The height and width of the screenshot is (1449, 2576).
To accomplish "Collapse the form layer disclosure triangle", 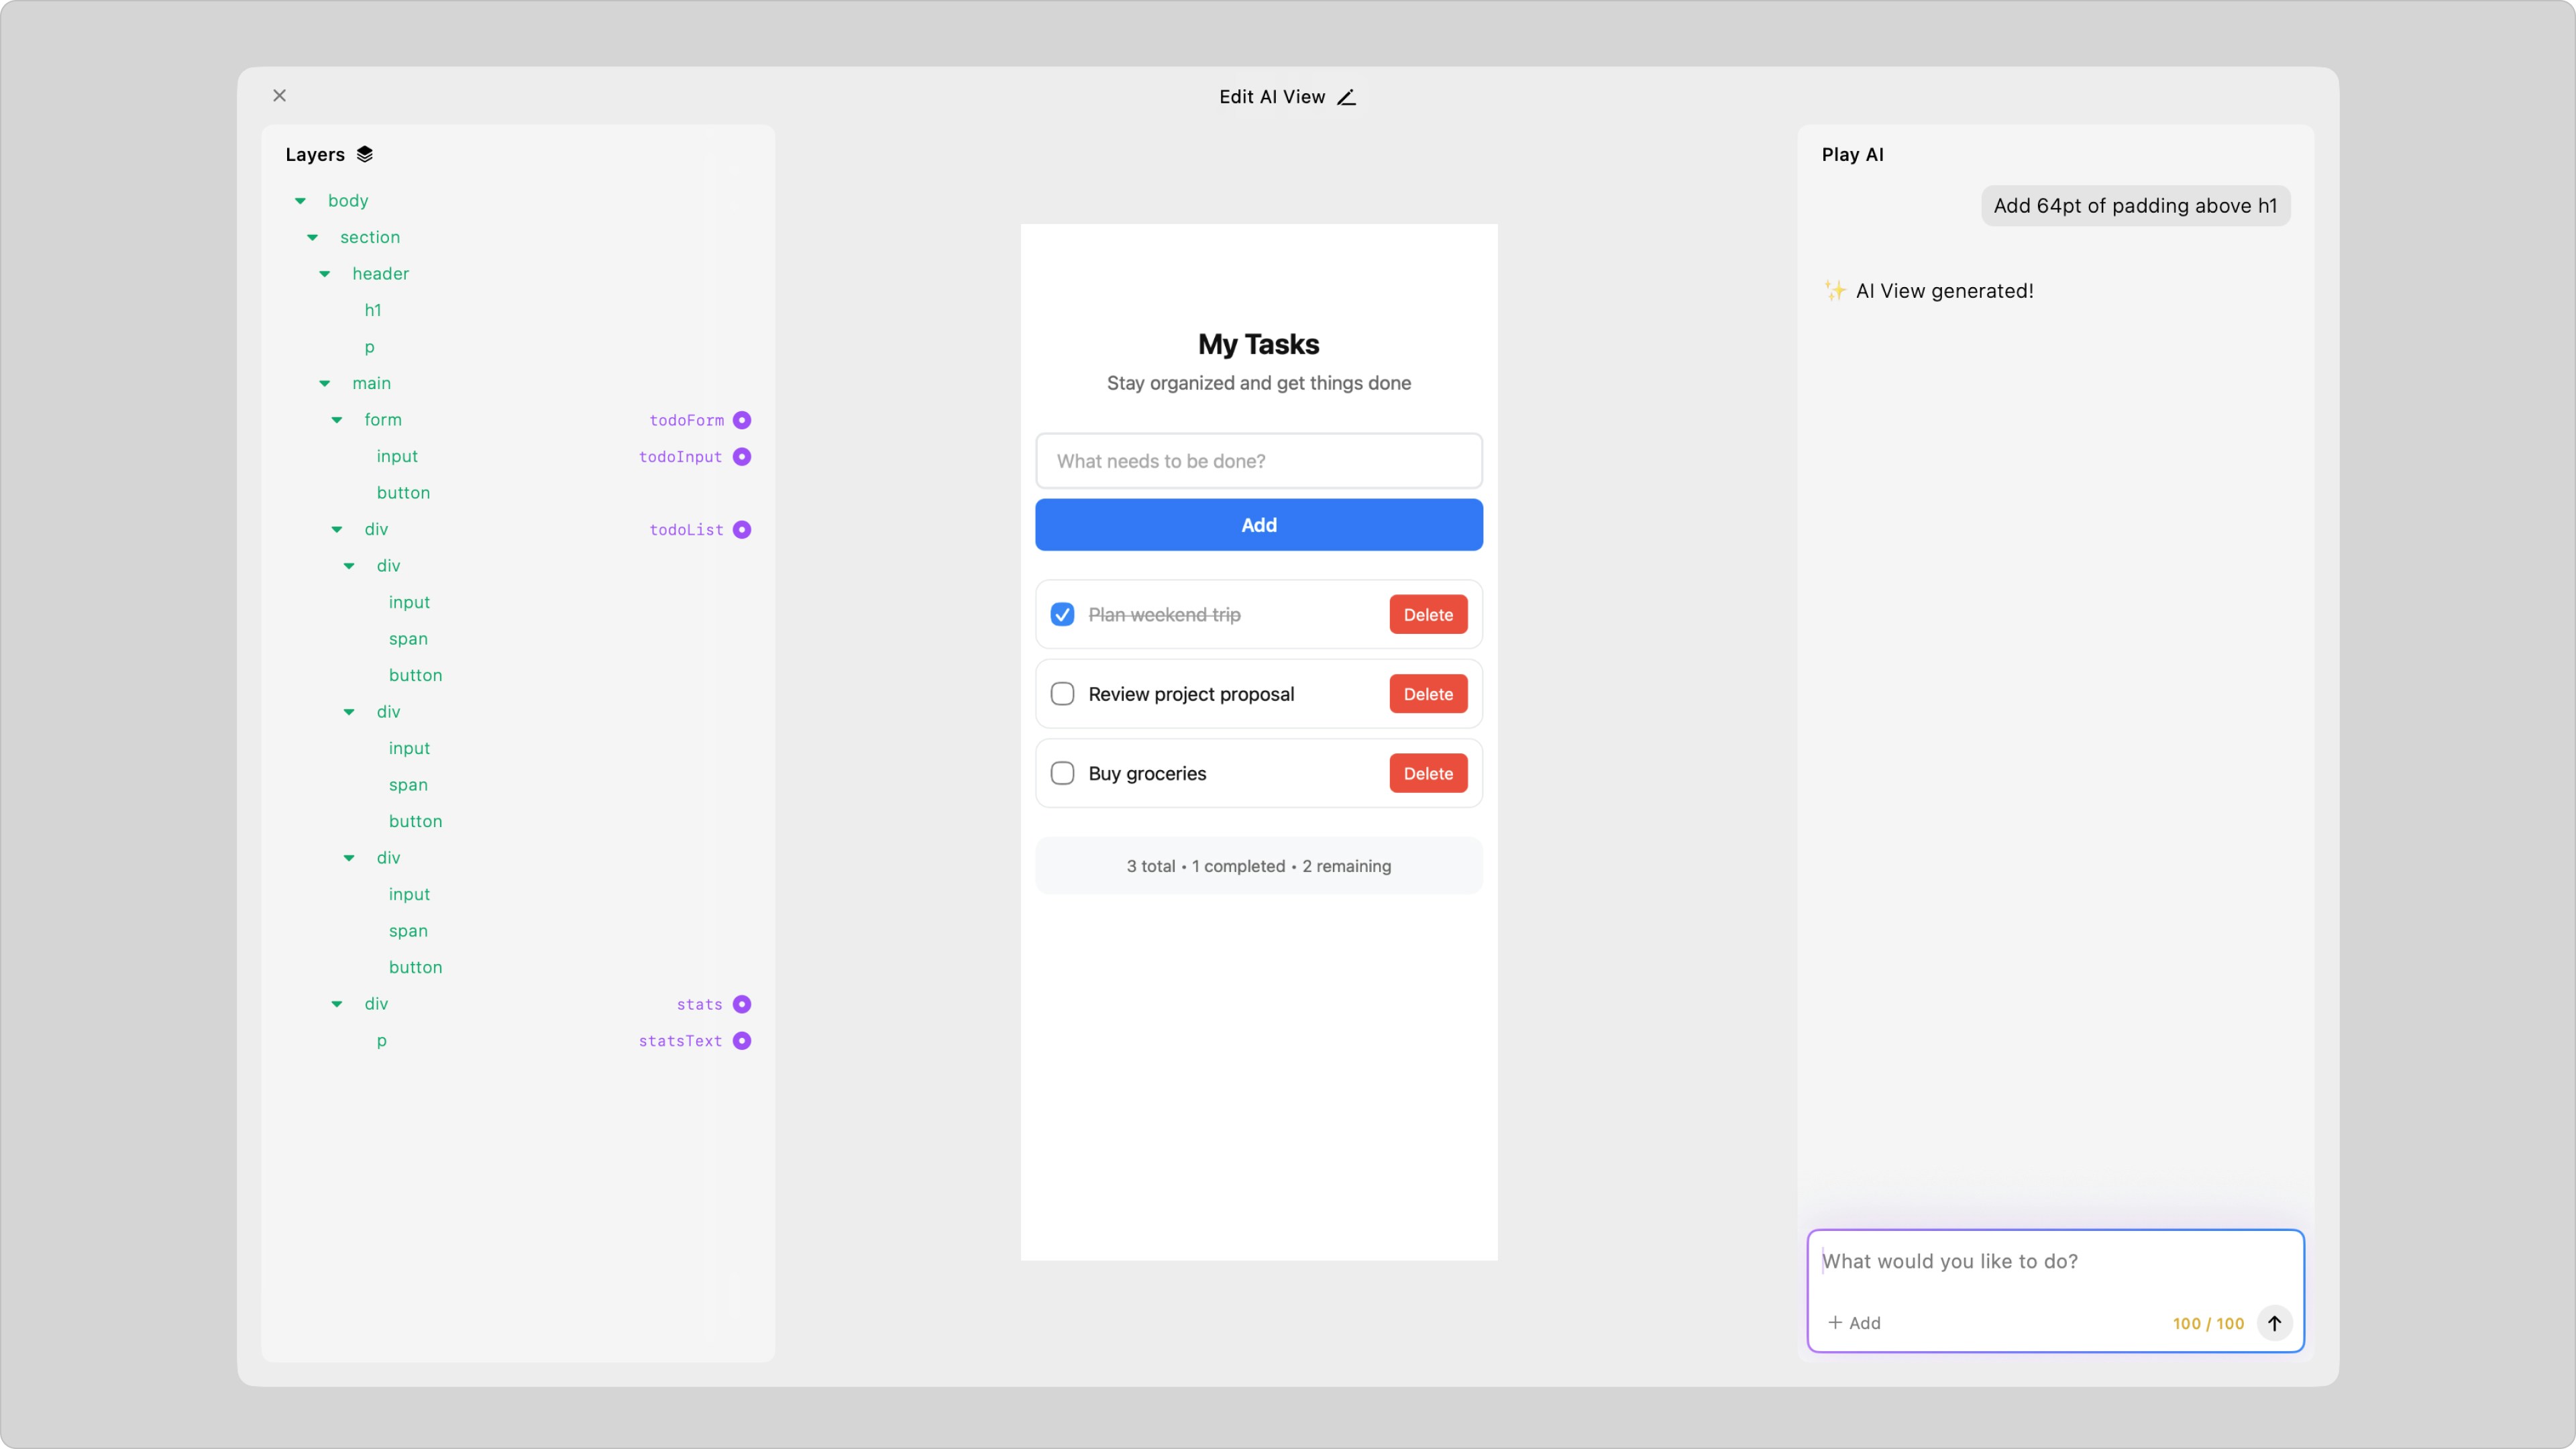I will coord(337,420).
